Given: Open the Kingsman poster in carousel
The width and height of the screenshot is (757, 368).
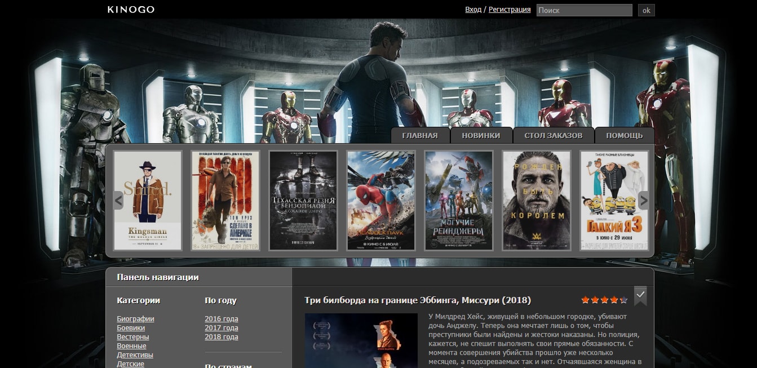Looking at the screenshot, I should coord(148,201).
